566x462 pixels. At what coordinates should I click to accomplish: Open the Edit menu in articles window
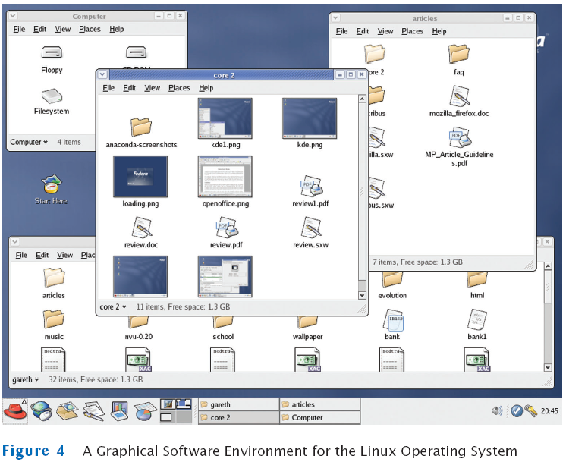[363, 31]
